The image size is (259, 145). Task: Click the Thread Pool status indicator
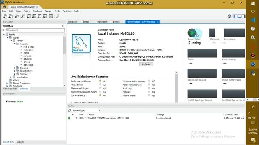pos(100,85)
